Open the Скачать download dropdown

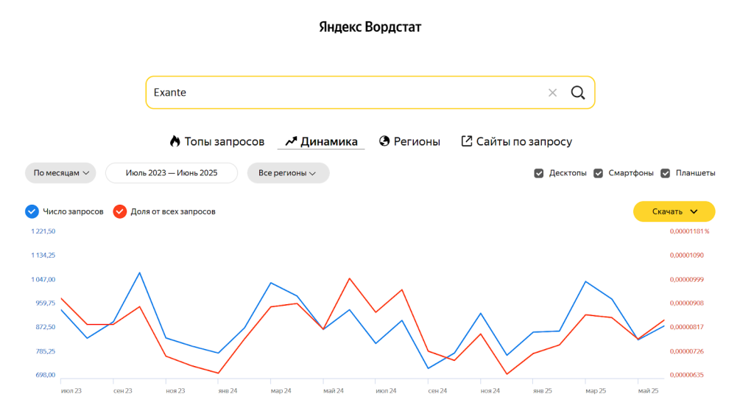coord(674,211)
